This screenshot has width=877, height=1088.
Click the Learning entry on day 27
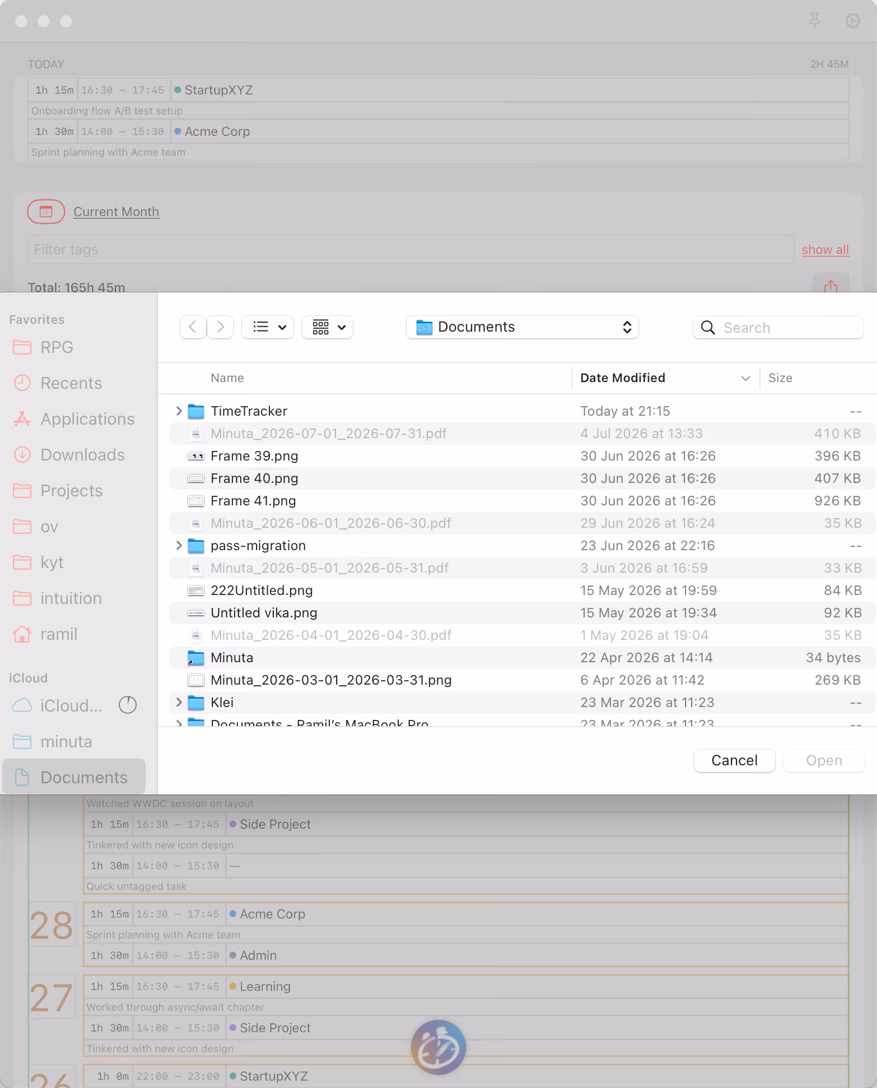(466, 987)
